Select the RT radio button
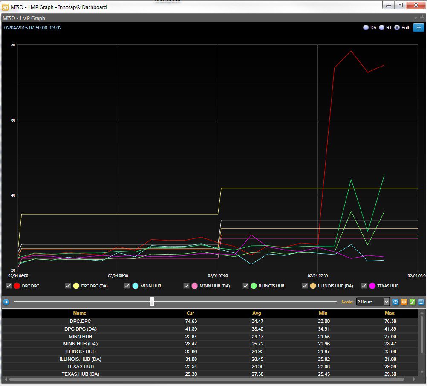427x386 pixels. [381, 28]
